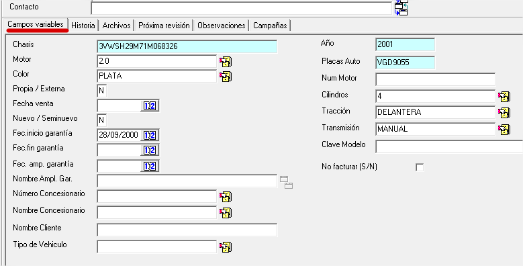Viewport: 523px width, 266px height.
Task: Click the Num Motor field
Action: coord(436,80)
